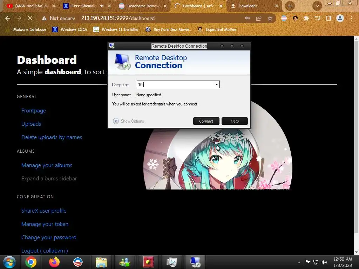Open the Messenger people taskbar icon

(125, 262)
